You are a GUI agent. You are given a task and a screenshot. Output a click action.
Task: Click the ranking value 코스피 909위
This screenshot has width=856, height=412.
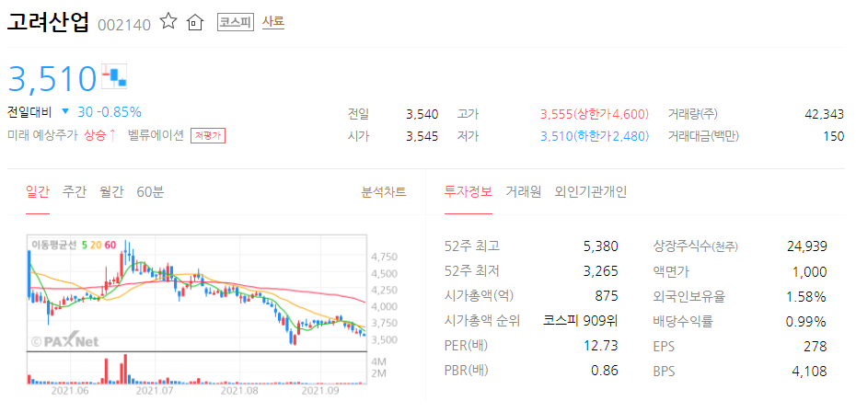581,321
